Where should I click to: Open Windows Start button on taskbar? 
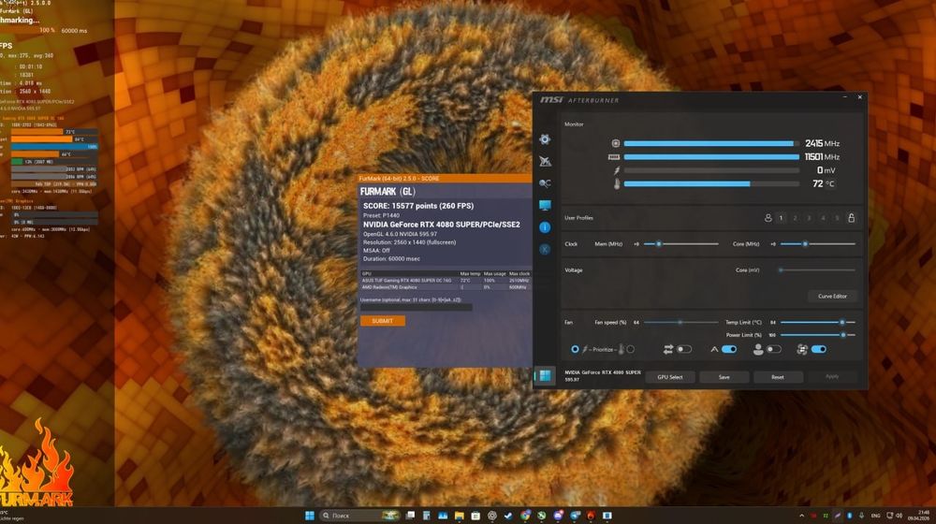pos(310,516)
